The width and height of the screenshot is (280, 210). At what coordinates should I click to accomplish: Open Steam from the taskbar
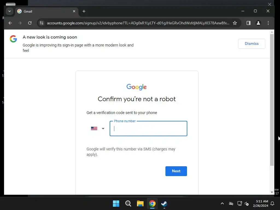[x=164, y=203]
